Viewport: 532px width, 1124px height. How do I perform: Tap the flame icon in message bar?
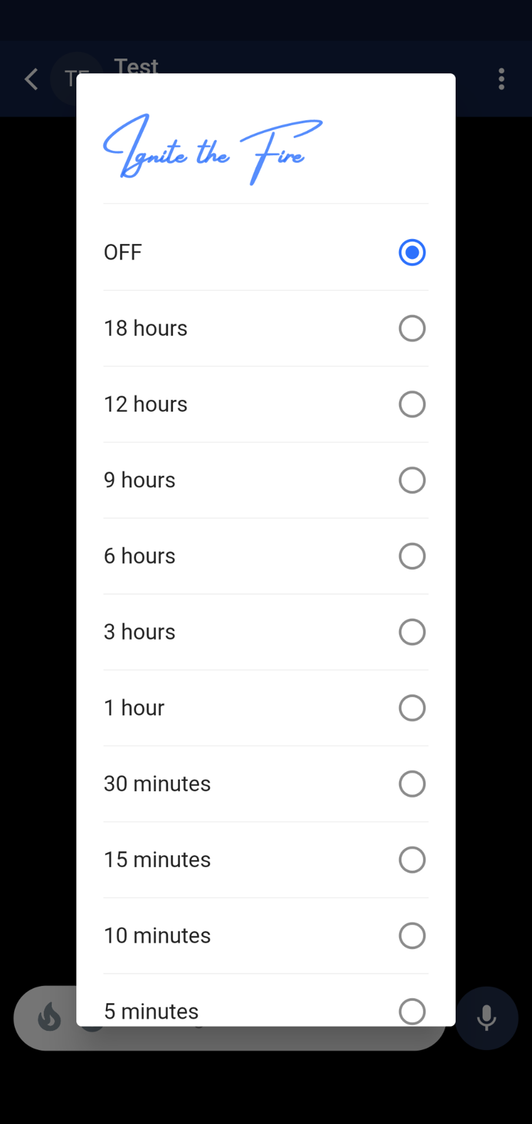(x=50, y=1016)
